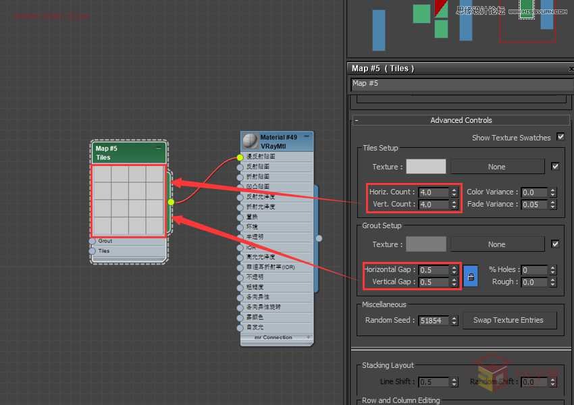
Task: Click the Horiz. Count spinner arrows
Action: coord(454,192)
